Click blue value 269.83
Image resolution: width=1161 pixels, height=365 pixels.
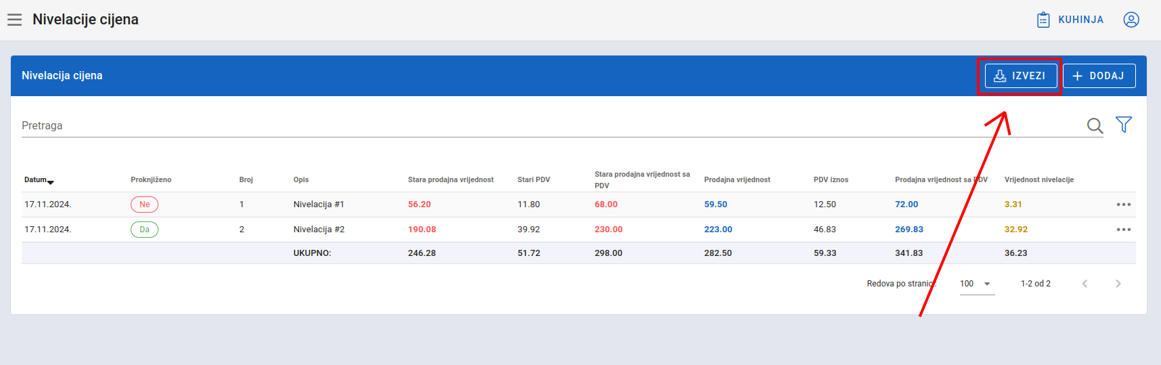[909, 230]
